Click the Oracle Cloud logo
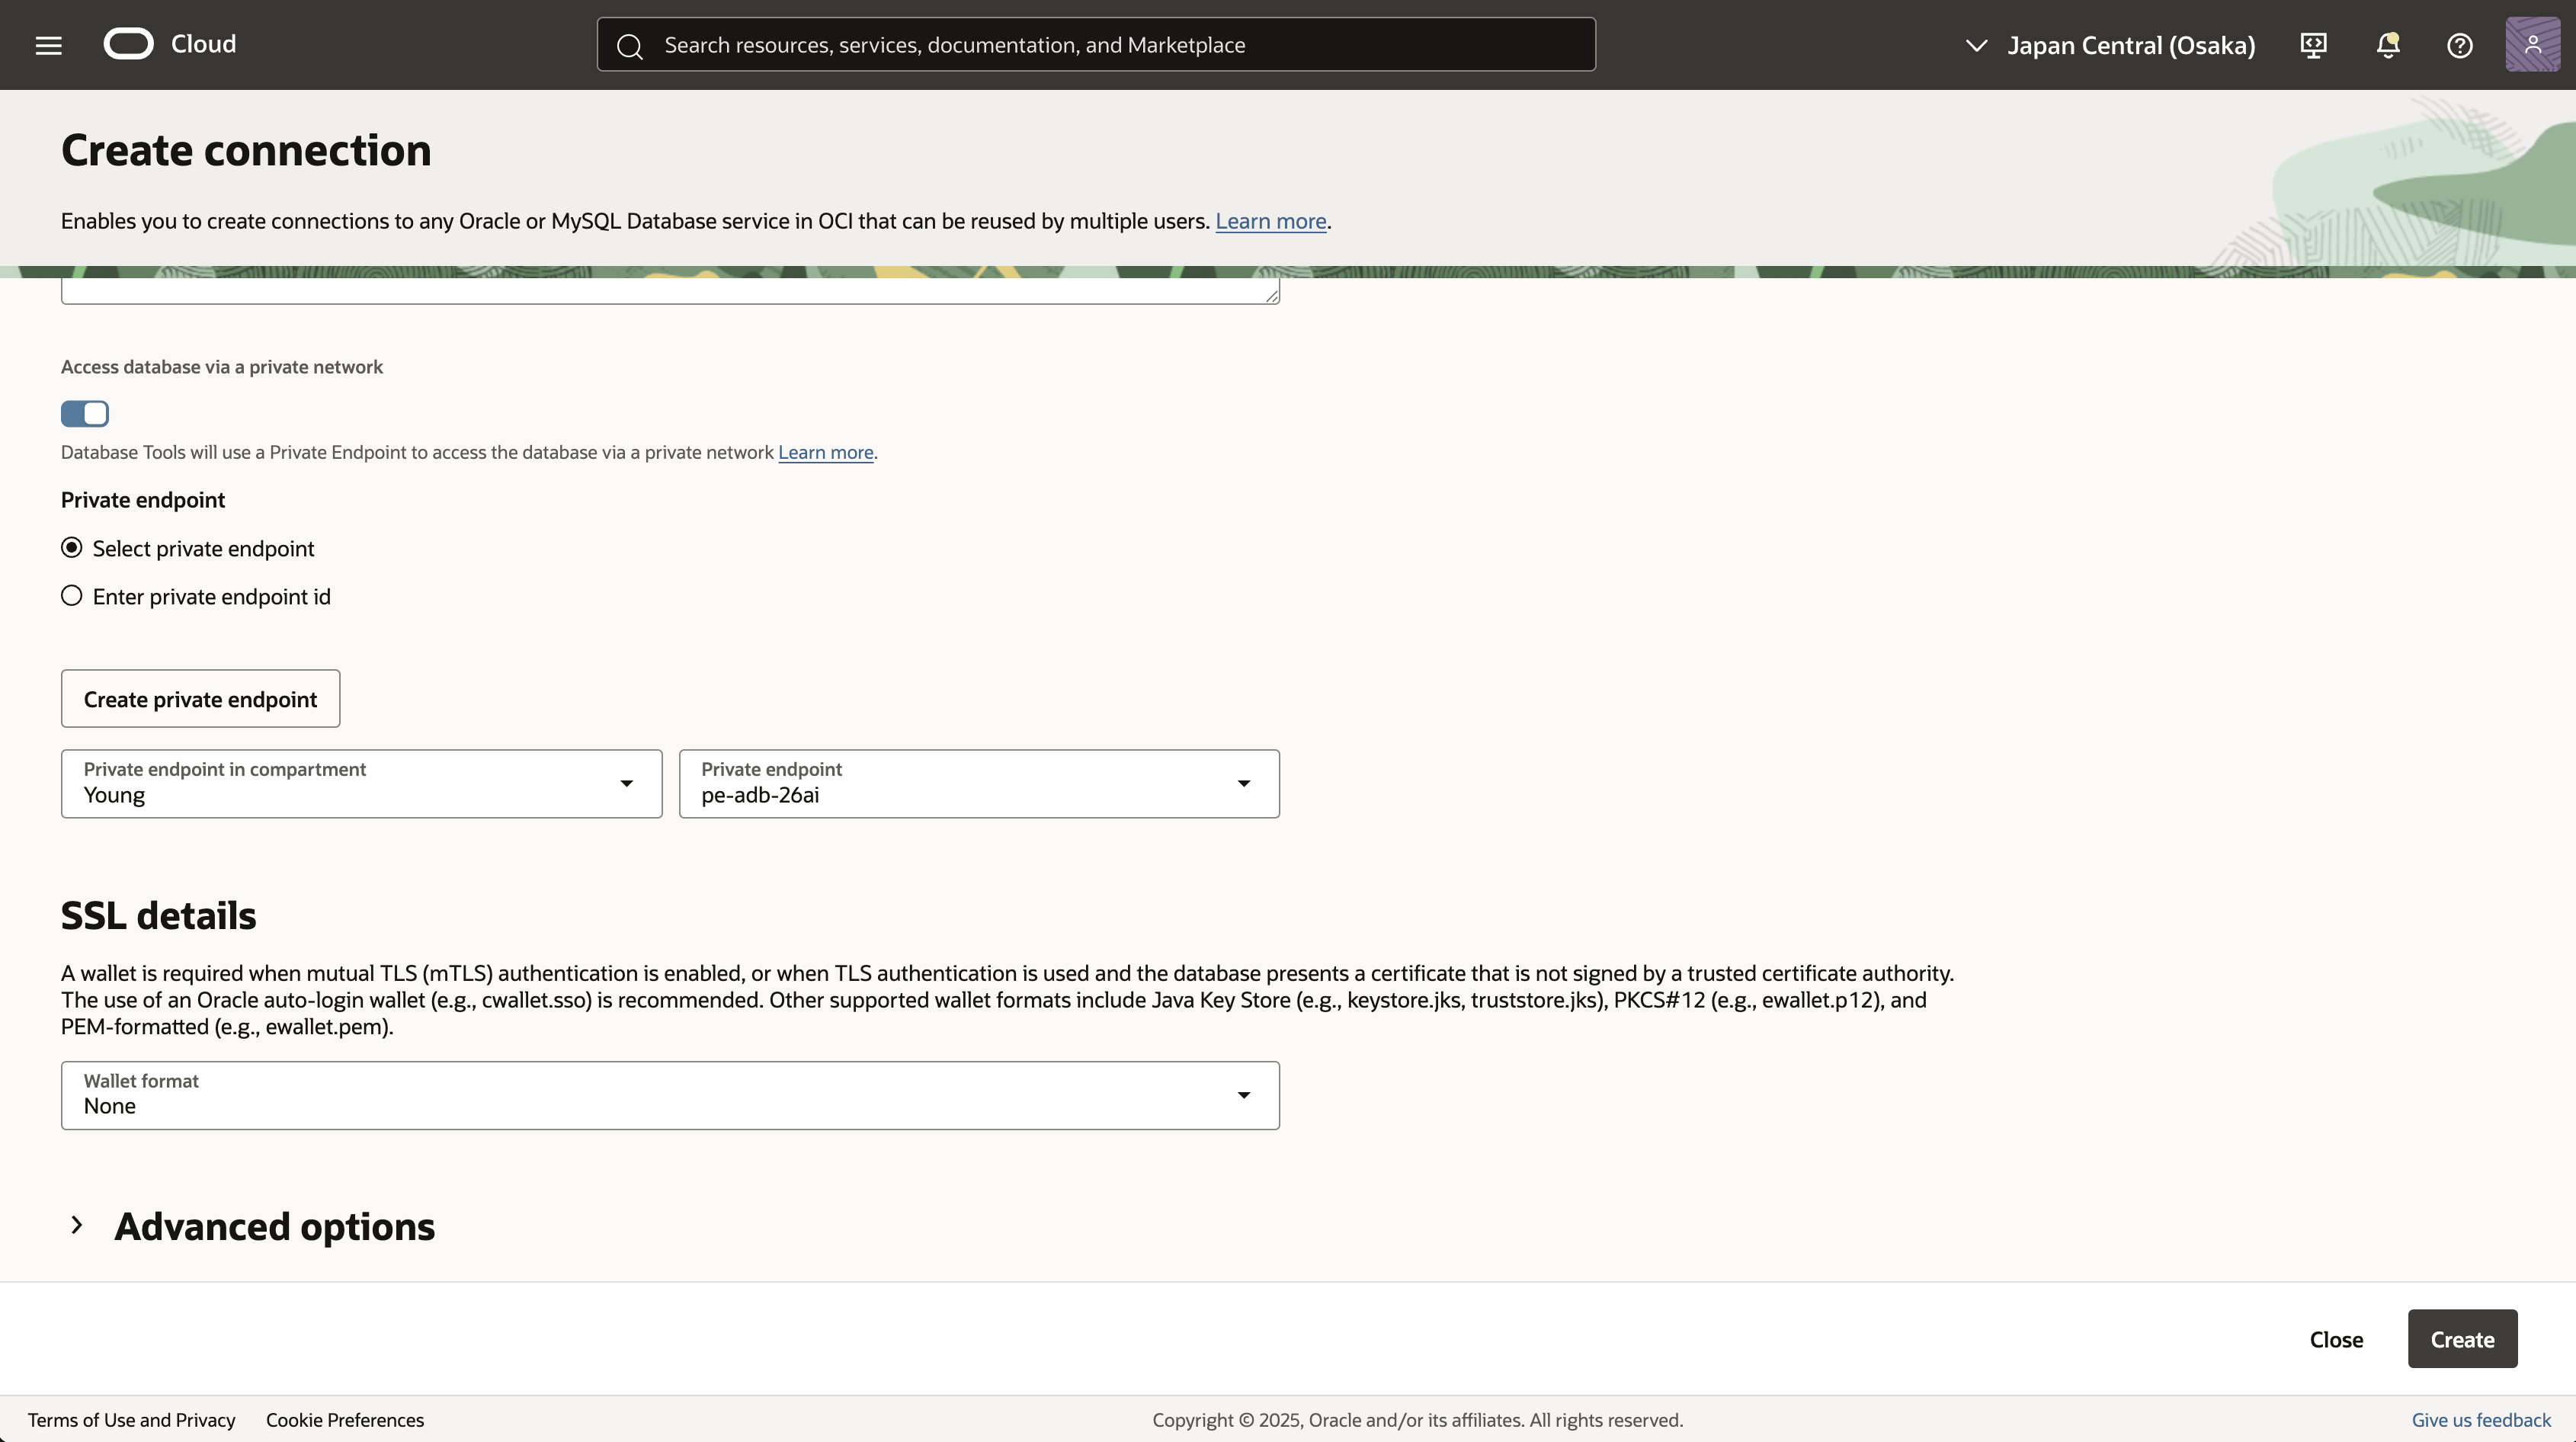The image size is (2576, 1442). click(128, 44)
